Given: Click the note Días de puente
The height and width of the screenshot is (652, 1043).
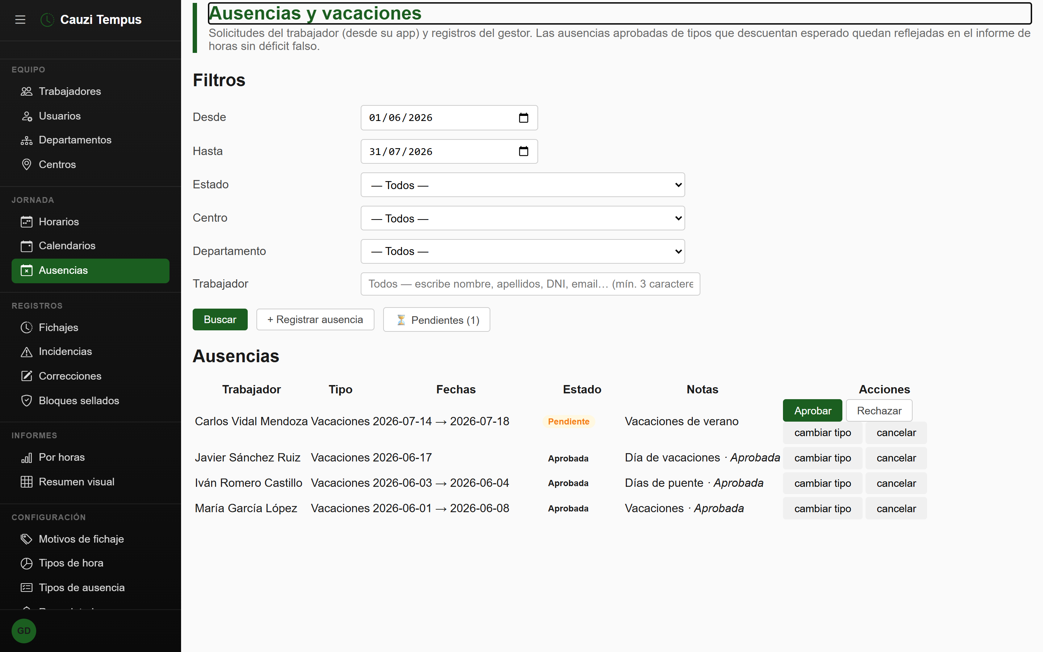Looking at the screenshot, I should coord(664,483).
